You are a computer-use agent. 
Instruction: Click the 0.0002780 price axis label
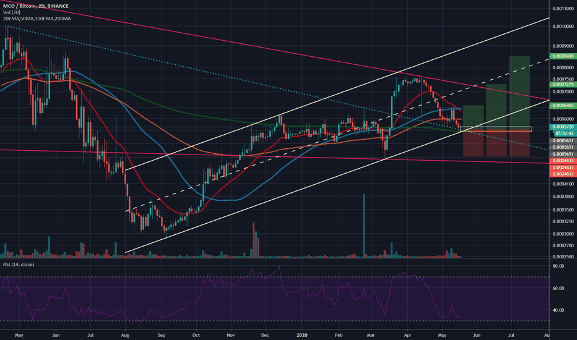(563, 245)
